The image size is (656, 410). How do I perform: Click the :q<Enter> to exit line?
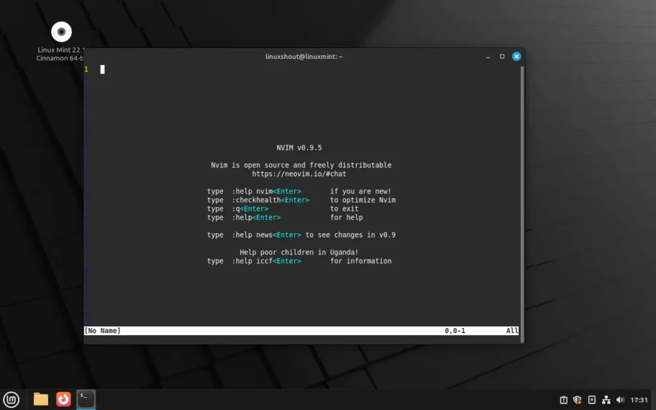click(x=283, y=209)
